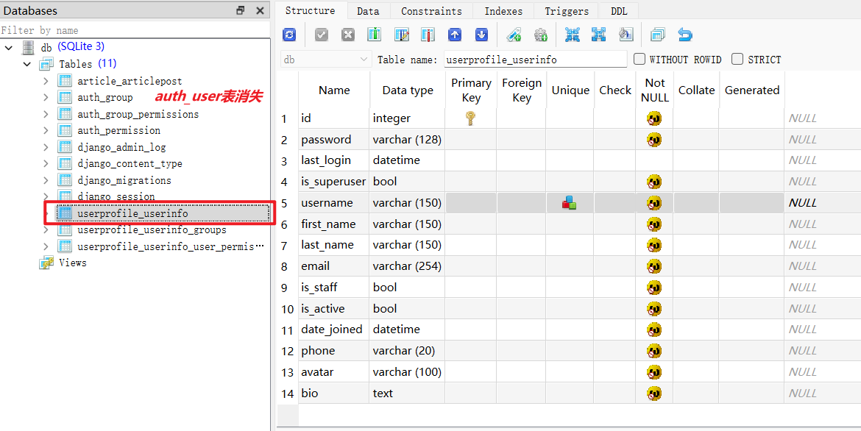The width and height of the screenshot is (861, 431).
Task: Click the Create trigger gear icon
Action: pos(540,35)
